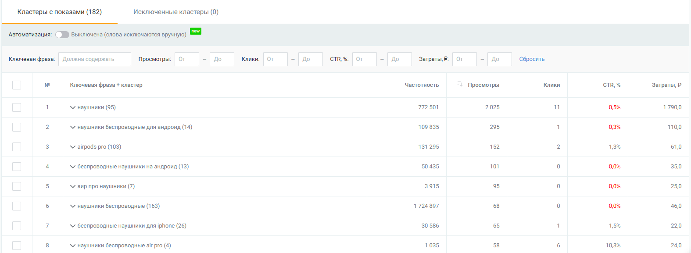Check the select-all checkbox in table header
Screen dimensions: 691x253
click(17, 85)
